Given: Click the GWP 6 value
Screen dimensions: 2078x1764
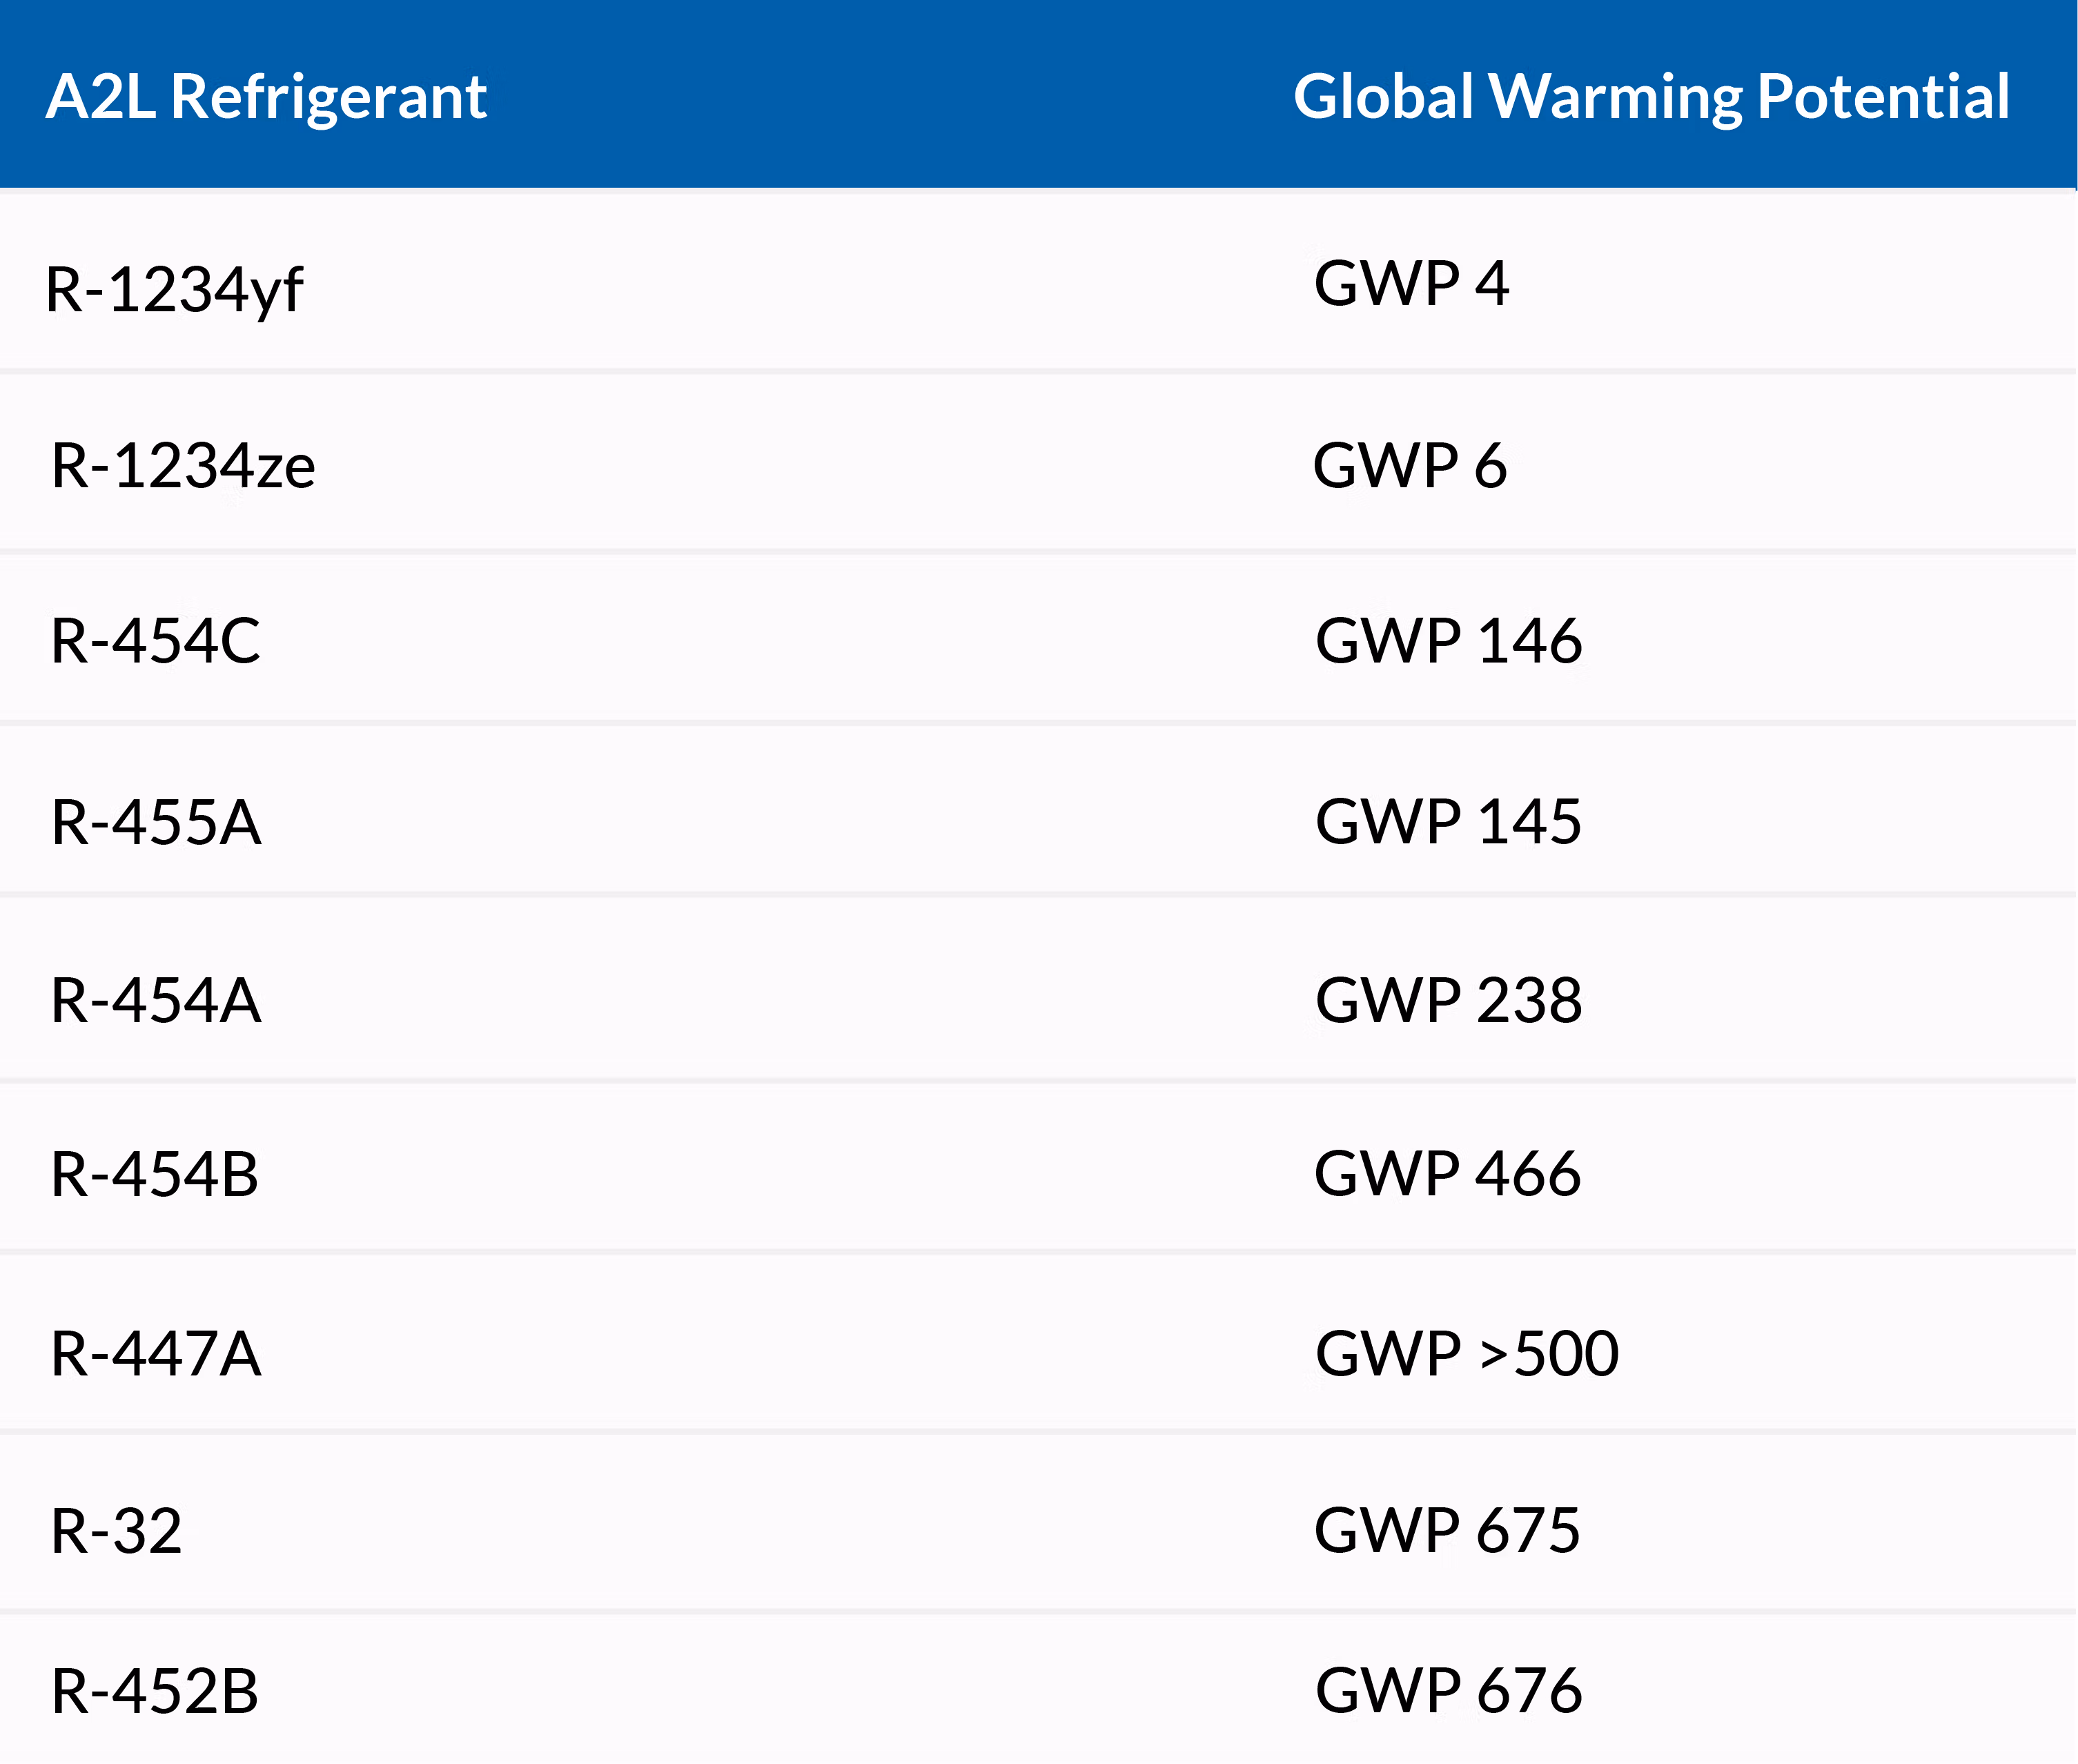Looking at the screenshot, I should (1409, 466).
